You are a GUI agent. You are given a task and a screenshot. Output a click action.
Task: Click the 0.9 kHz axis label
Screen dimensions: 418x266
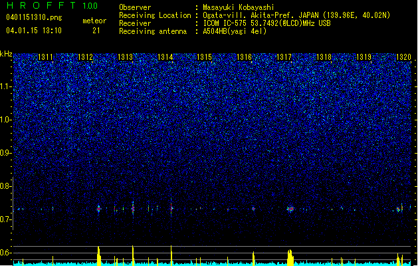[5, 153]
